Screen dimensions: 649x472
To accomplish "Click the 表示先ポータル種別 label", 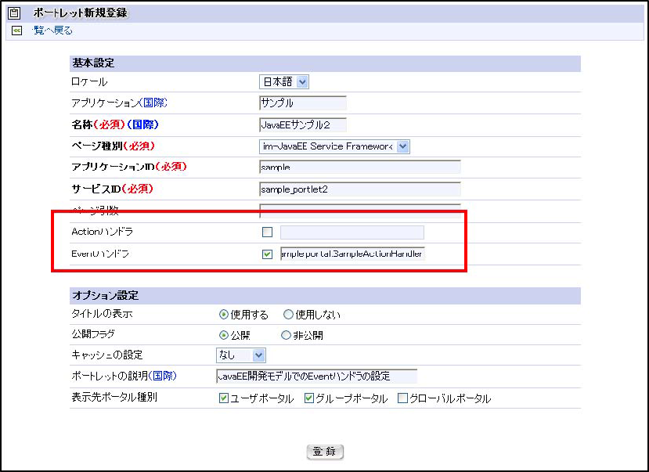I will [114, 398].
